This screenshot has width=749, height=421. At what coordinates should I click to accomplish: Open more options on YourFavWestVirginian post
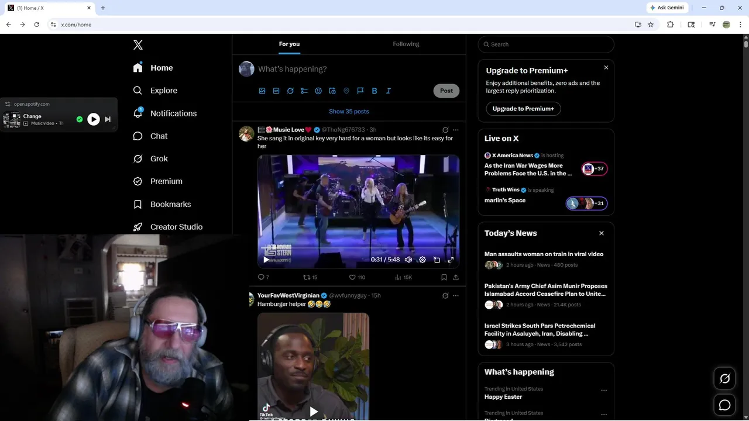456,296
